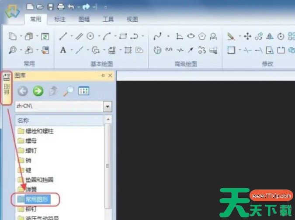Click the search magnifier in 图库 panel
This screenshot has height=220, width=295.
click(68, 91)
